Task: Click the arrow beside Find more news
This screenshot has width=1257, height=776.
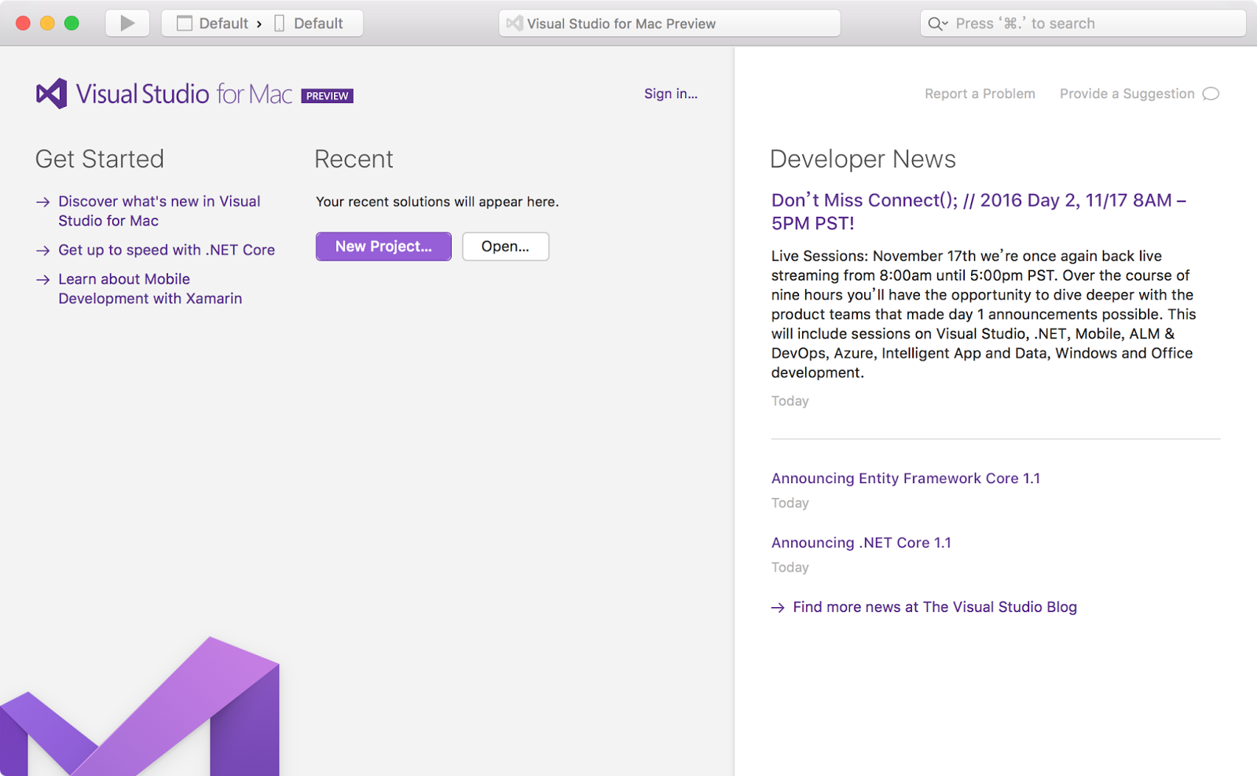Action: click(x=778, y=608)
